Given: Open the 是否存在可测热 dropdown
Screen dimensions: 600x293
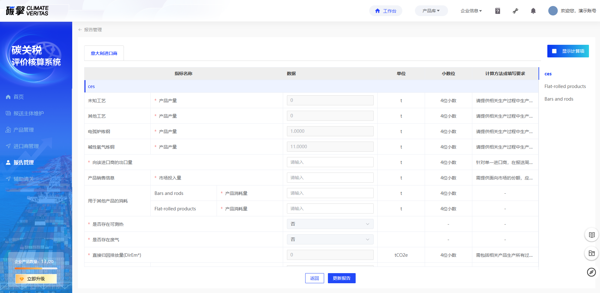Looking at the screenshot, I should click(x=330, y=224).
